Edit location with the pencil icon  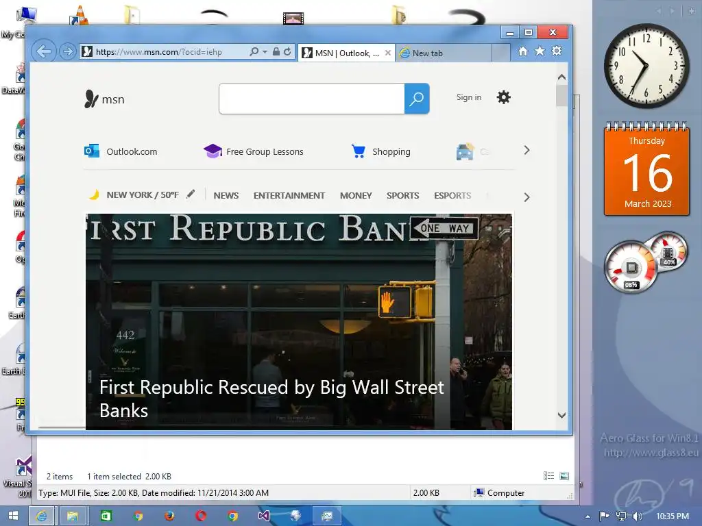[x=191, y=194]
